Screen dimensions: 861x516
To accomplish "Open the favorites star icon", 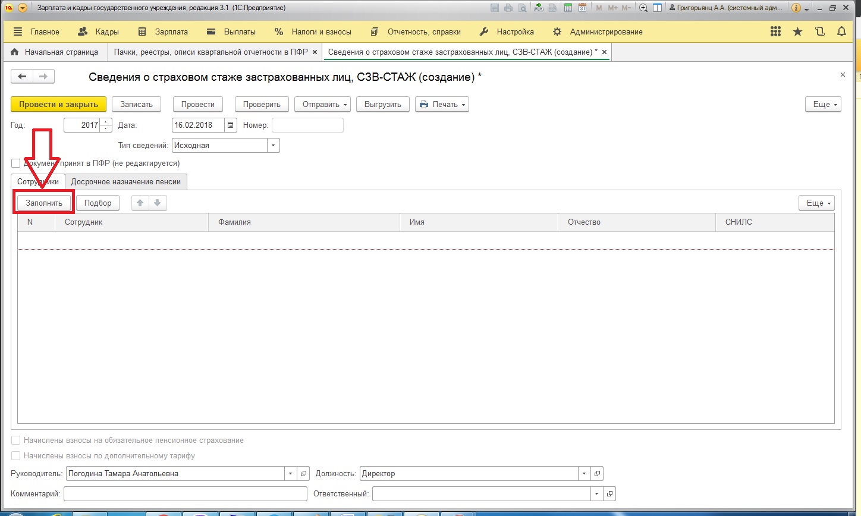I will 797,32.
